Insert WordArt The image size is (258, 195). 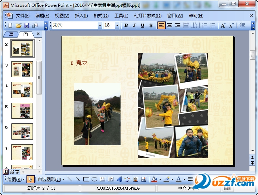pos(119,179)
